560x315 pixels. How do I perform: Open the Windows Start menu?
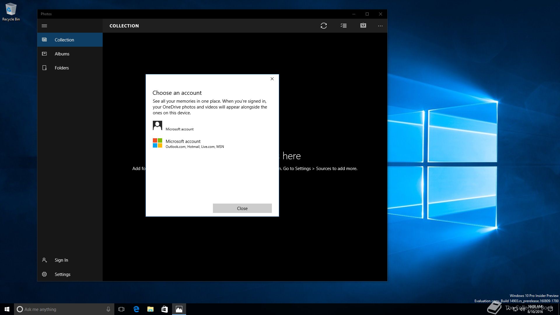tap(7, 309)
